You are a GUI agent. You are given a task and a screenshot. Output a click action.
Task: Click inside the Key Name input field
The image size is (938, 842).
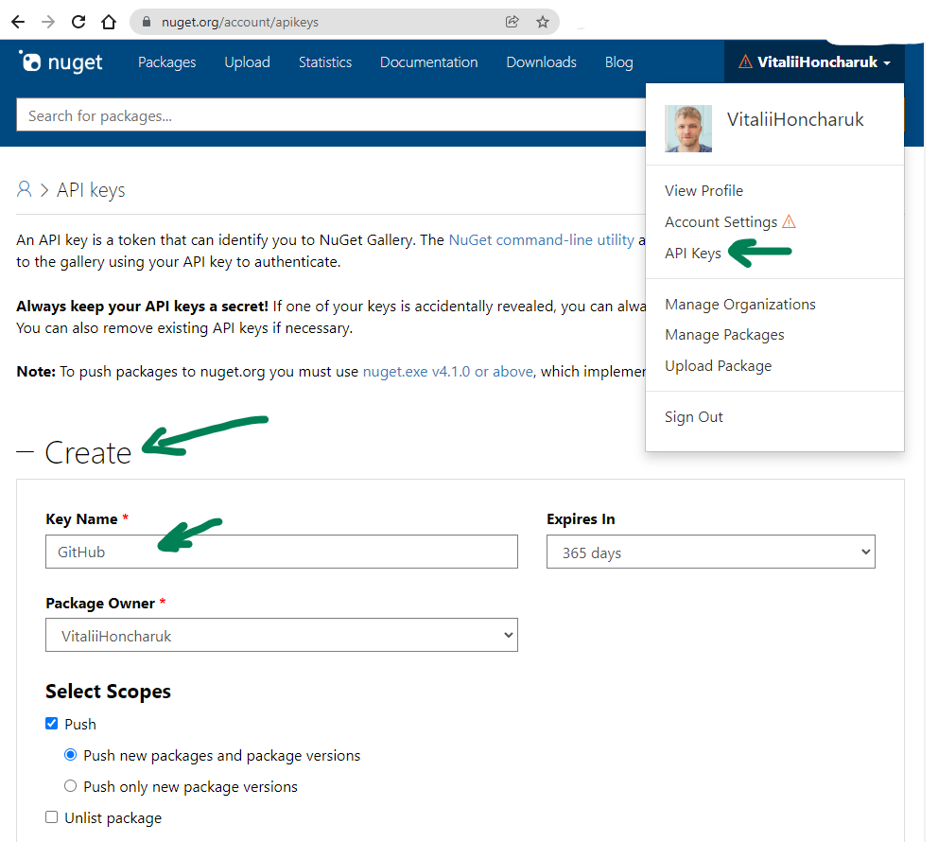(x=281, y=552)
